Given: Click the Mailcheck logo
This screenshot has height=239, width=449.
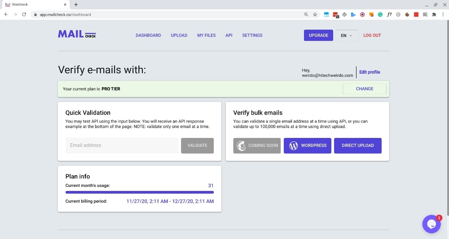Looking at the screenshot, I should 77,34.
